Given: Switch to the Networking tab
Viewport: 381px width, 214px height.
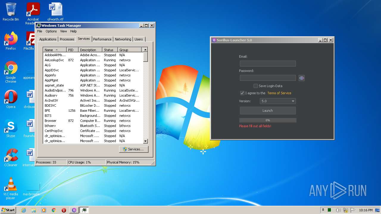Looking at the screenshot, I should [123, 39].
